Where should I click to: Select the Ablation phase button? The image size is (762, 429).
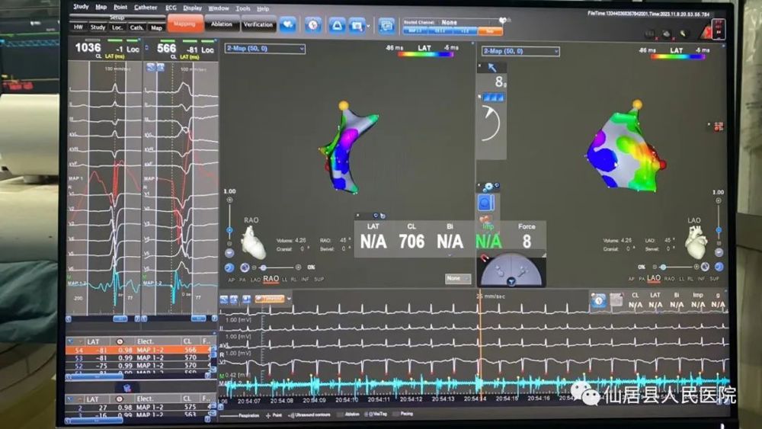pos(222,24)
